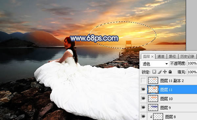Show the 图层 11 副本 2 layer
Viewport: 197px width, 120px height.
click(x=143, y=80)
